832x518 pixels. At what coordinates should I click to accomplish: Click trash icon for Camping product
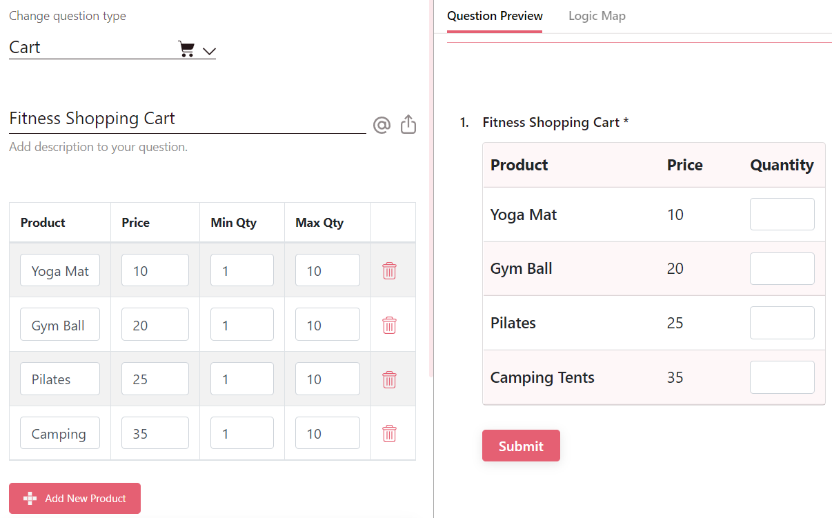[389, 433]
